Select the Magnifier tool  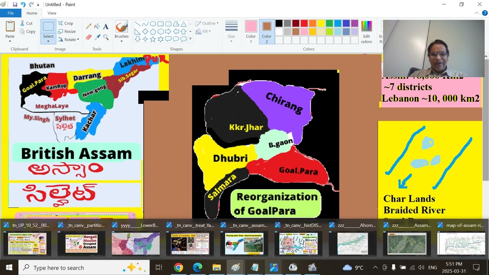(x=106, y=37)
